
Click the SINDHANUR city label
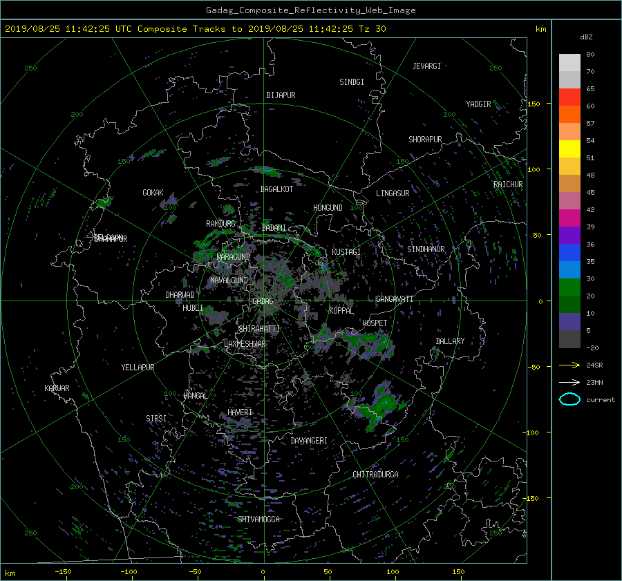point(426,249)
